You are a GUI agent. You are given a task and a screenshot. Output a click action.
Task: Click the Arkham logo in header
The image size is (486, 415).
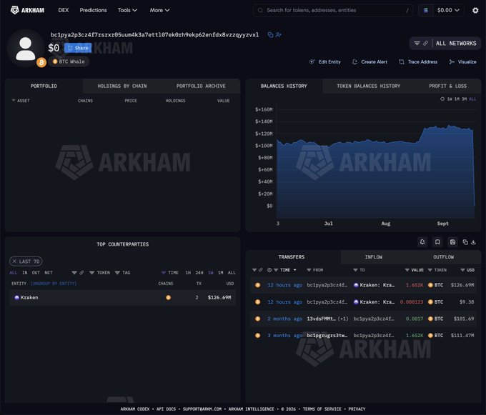click(27, 10)
